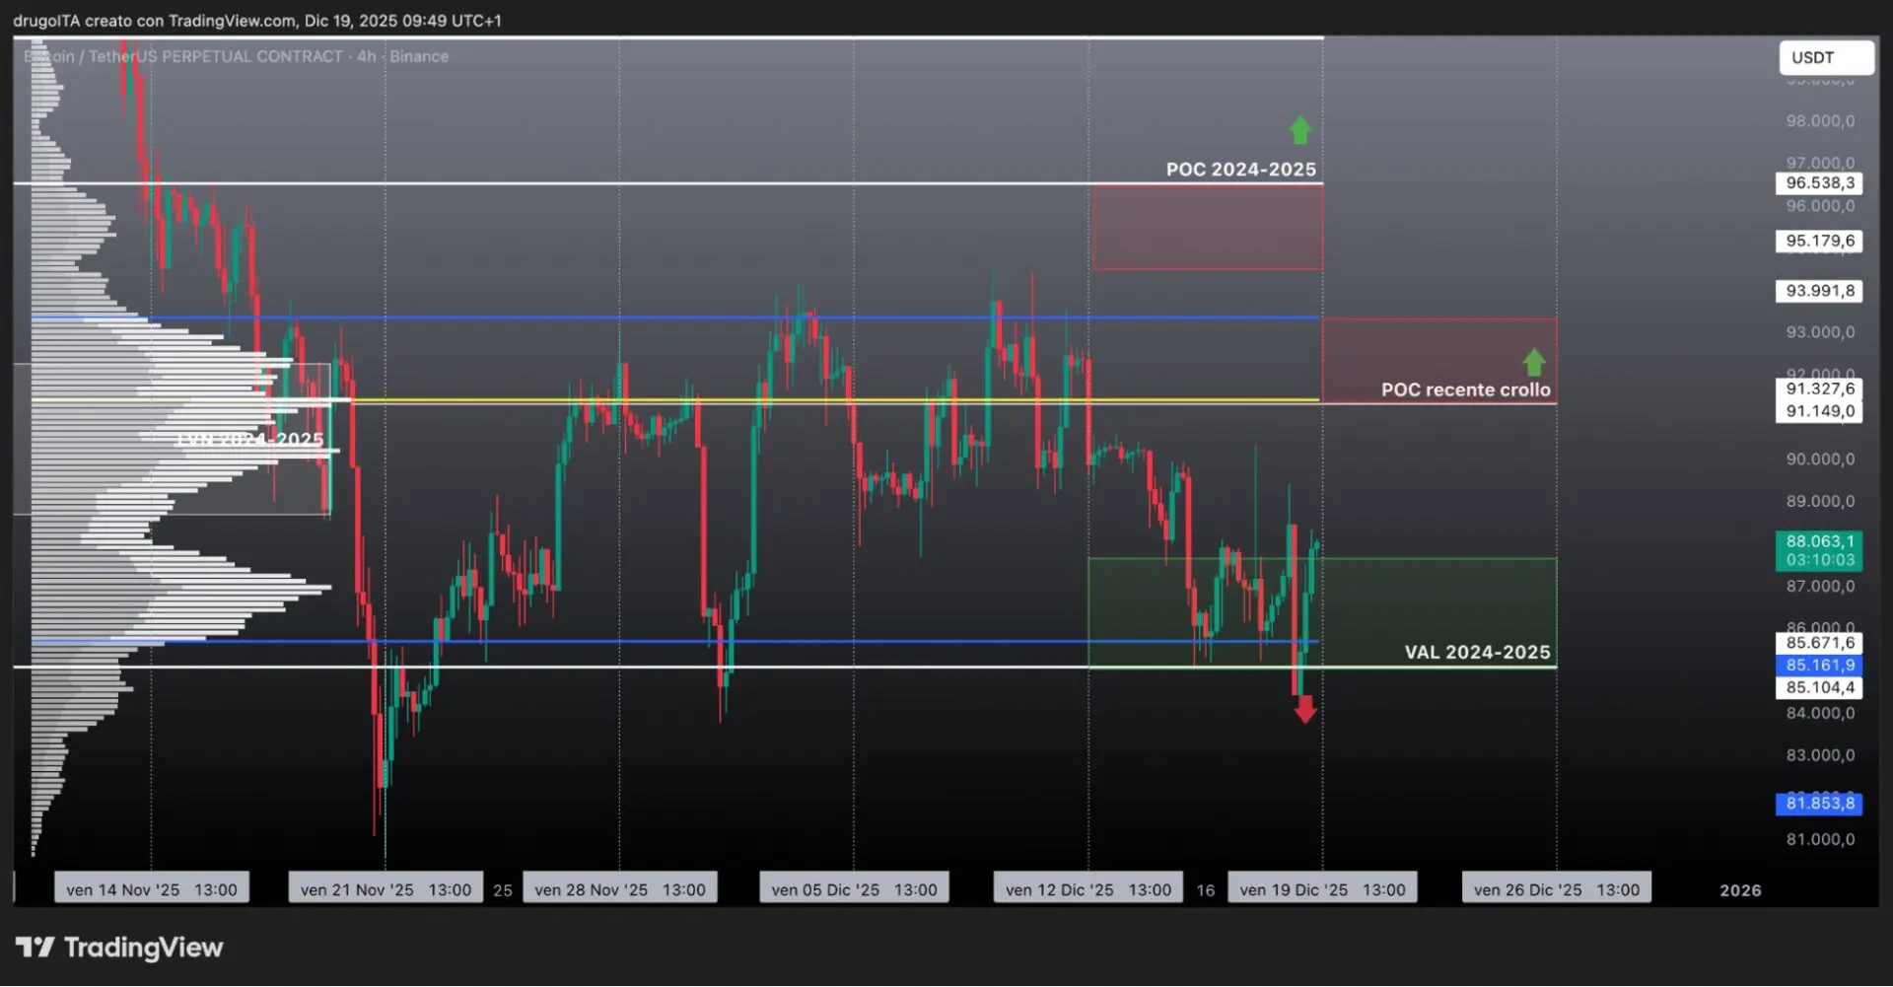The width and height of the screenshot is (1893, 987).
Task: Select the POC recente crollo label
Action: 1465,389
